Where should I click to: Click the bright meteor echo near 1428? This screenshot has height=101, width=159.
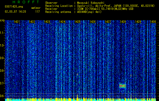[x=123, y=86]
